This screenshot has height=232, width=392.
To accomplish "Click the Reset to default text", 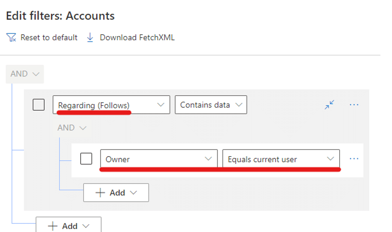I will click(x=49, y=38).
